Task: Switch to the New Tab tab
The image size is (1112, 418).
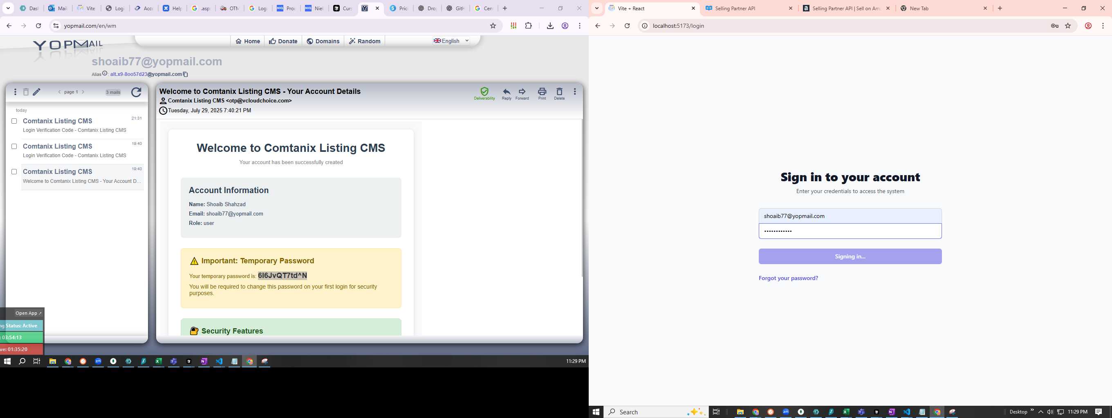Action: [944, 8]
